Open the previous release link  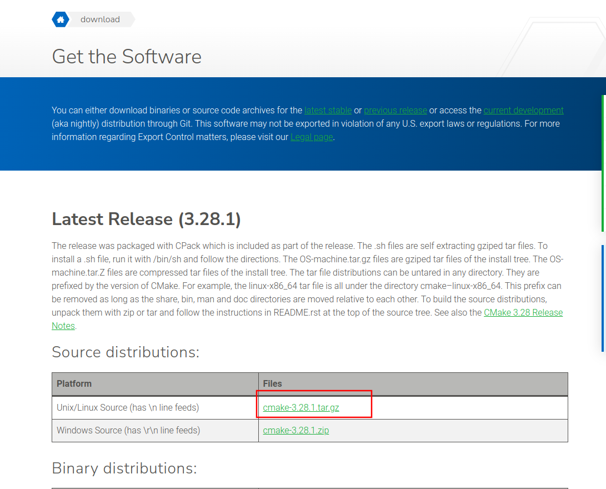tap(395, 110)
